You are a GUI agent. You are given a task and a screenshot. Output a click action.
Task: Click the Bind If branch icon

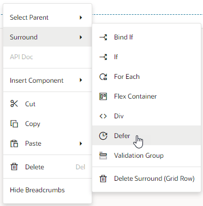[x=103, y=37]
